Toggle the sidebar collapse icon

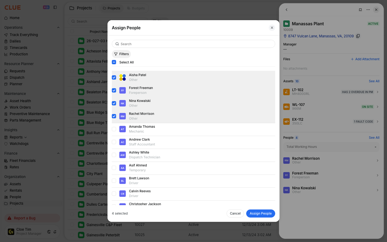coord(55,7)
